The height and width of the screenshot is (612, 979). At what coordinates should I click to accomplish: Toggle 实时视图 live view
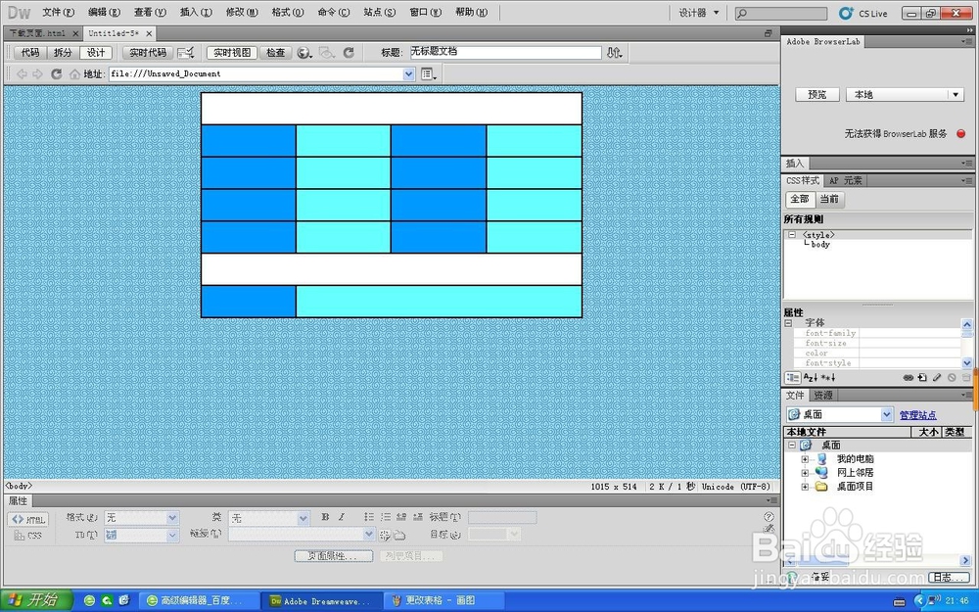232,53
